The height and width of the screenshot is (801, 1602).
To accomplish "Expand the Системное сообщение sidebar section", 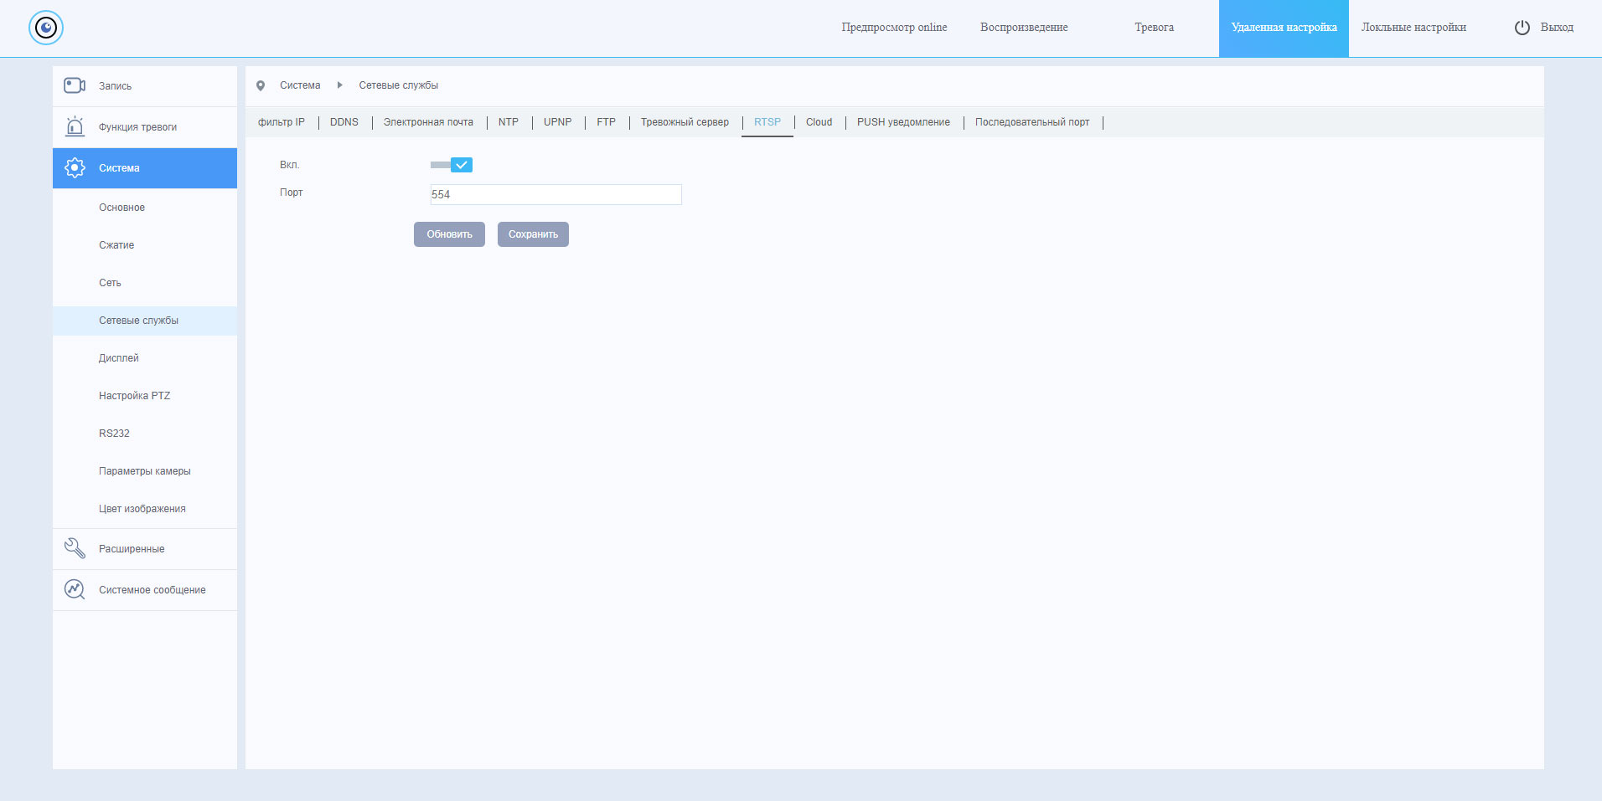I will click(x=145, y=590).
